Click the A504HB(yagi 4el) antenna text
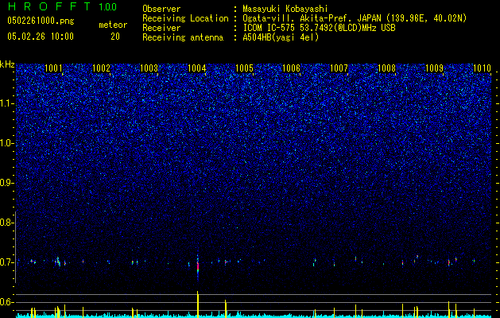Viewport: 500px width, 318px height. point(281,37)
